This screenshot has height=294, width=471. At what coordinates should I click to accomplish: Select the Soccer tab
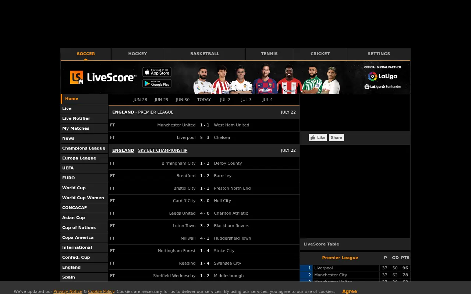pyautogui.click(x=86, y=54)
